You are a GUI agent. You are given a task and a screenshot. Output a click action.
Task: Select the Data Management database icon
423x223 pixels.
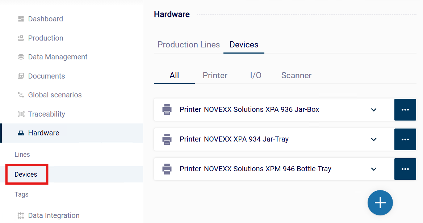tap(21, 57)
